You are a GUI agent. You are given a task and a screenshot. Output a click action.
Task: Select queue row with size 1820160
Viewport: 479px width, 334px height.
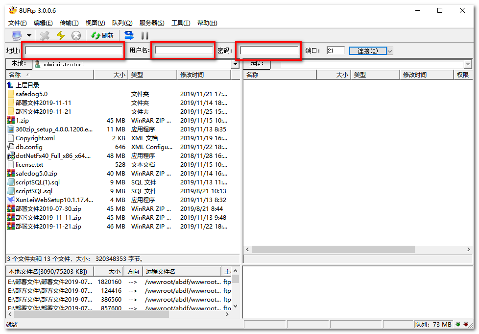119,282
